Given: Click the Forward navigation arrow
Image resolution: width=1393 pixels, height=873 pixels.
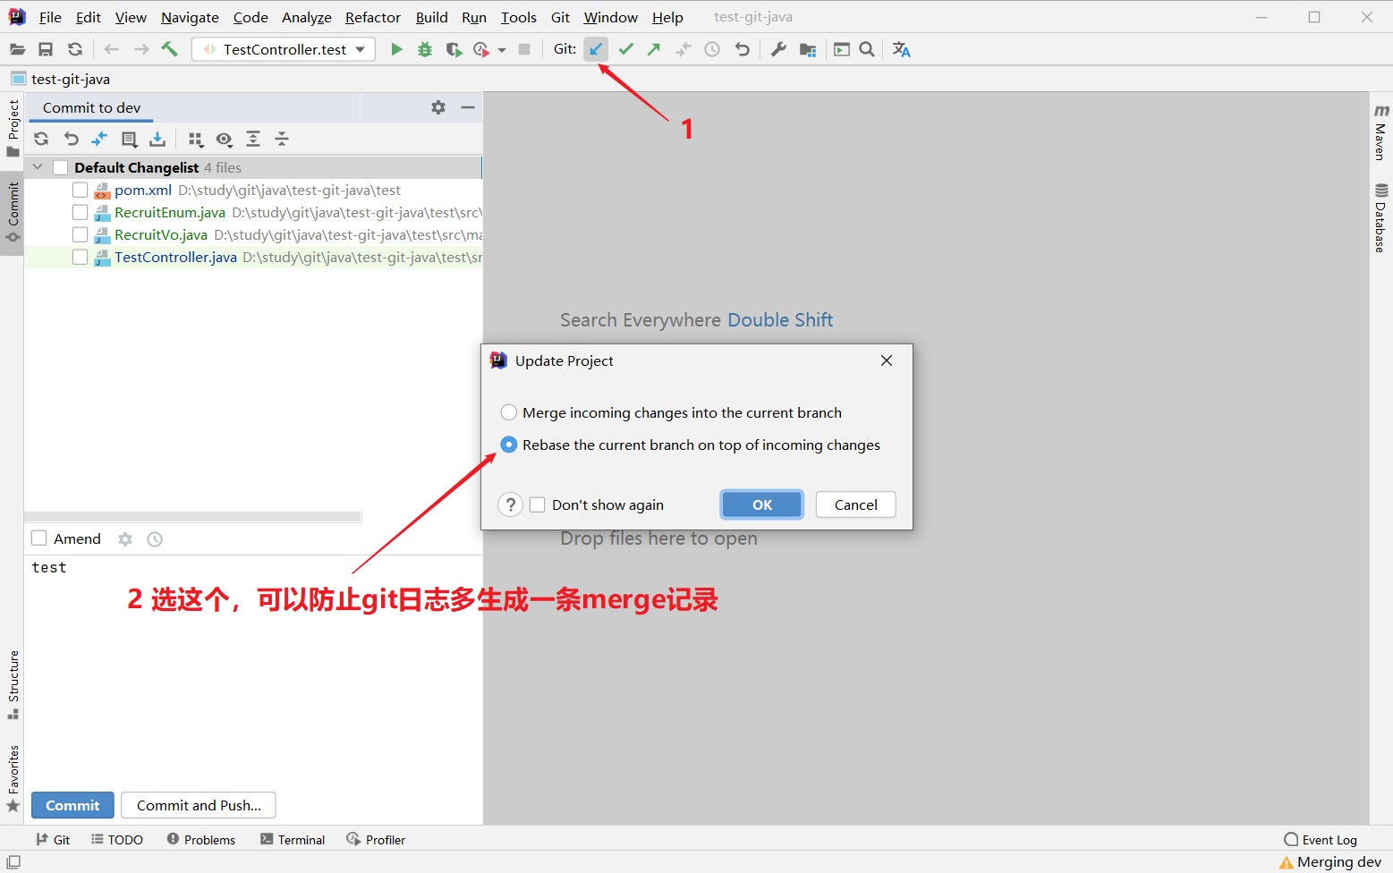Looking at the screenshot, I should 140,50.
